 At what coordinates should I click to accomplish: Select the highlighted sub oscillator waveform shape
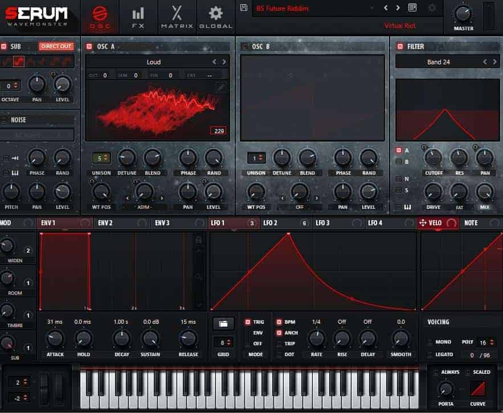tap(19, 61)
